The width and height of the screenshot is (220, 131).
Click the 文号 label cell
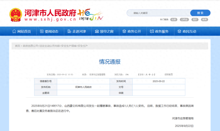(121, 87)
